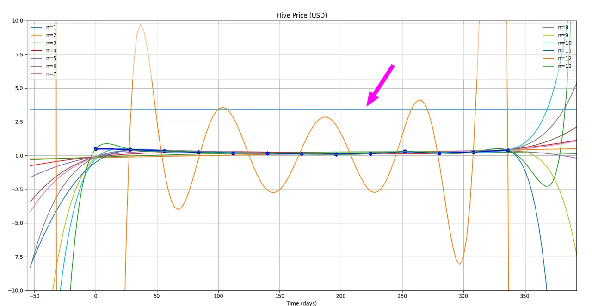Click the x-axis tick label −50
This screenshot has height=306, width=592.
point(34,295)
